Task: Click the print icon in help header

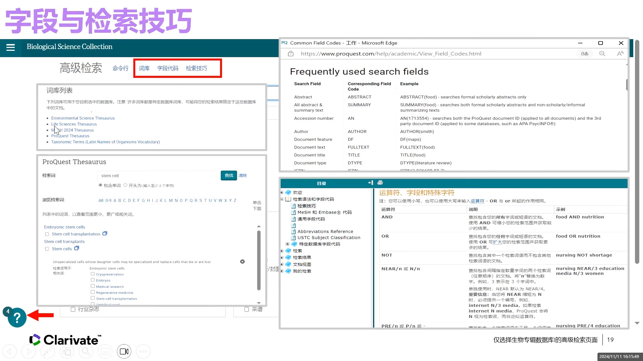Action: coord(380,183)
